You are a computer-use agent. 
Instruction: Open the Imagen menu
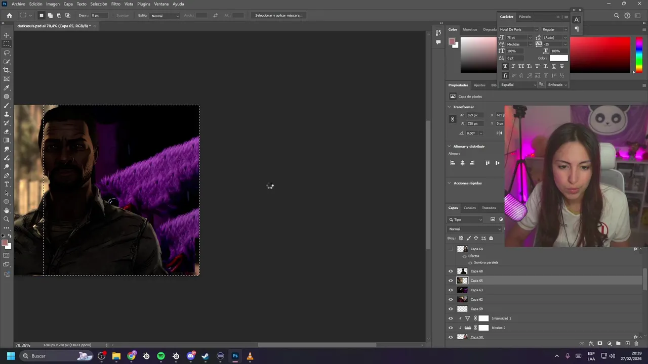[x=53, y=4]
